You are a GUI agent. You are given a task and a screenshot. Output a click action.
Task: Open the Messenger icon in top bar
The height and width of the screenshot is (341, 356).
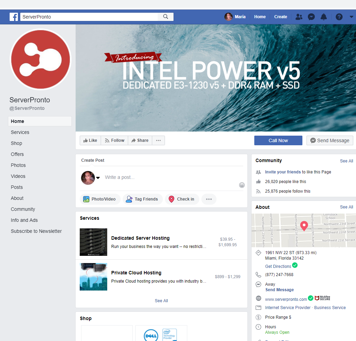(x=311, y=17)
